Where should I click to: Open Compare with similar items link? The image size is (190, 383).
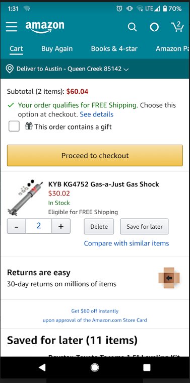[126, 243]
